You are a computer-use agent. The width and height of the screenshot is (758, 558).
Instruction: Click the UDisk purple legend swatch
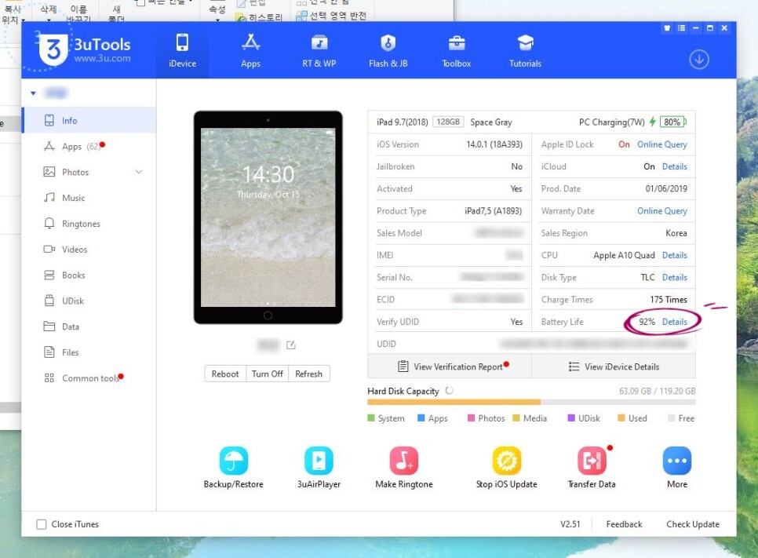[x=571, y=418]
